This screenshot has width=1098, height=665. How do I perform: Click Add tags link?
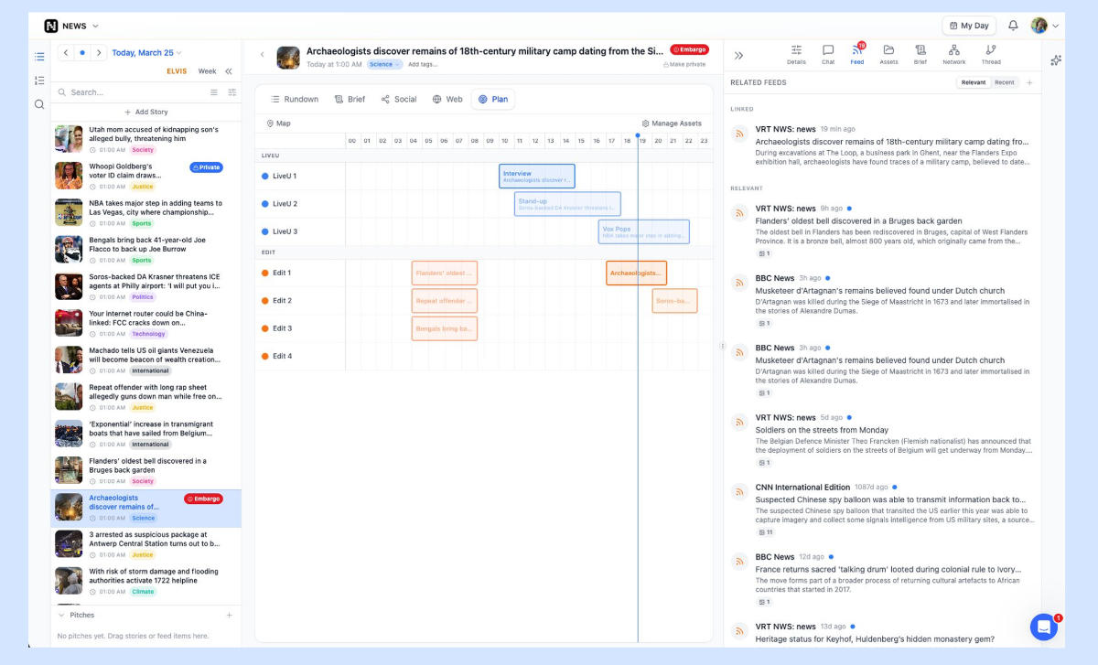pos(423,64)
